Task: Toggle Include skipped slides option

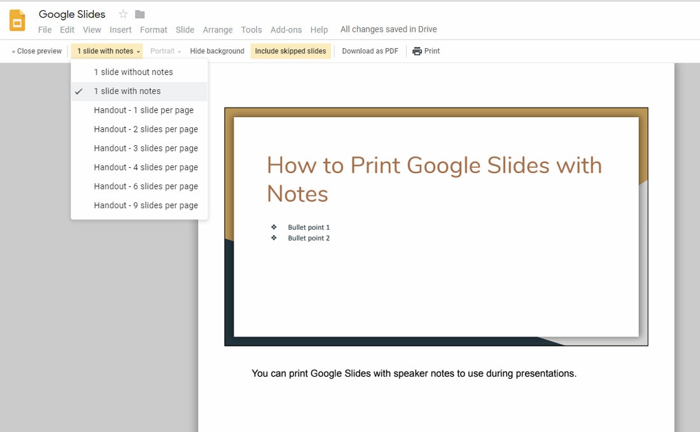Action: 291,51
